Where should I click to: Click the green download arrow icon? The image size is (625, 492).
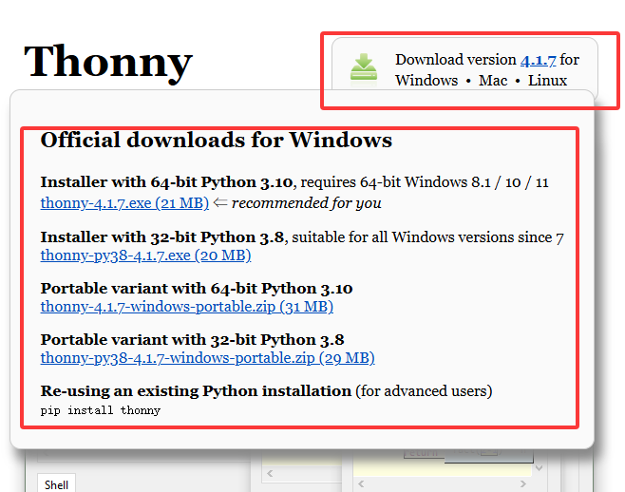pyautogui.click(x=365, y=70)
